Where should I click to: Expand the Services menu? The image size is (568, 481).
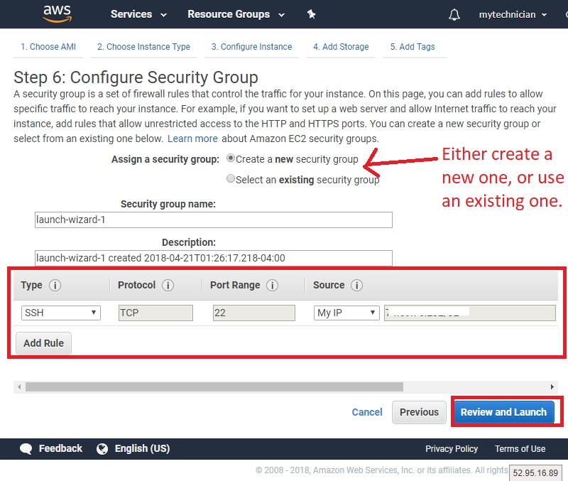tap(138, 14)
